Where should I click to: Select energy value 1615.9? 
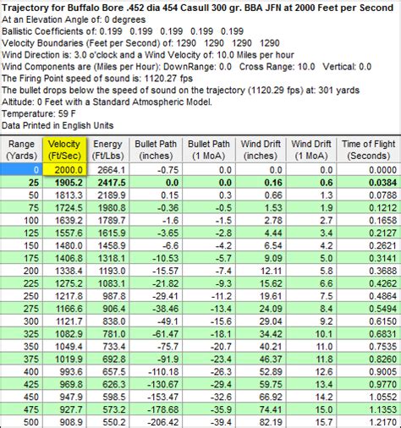[107, 233]
